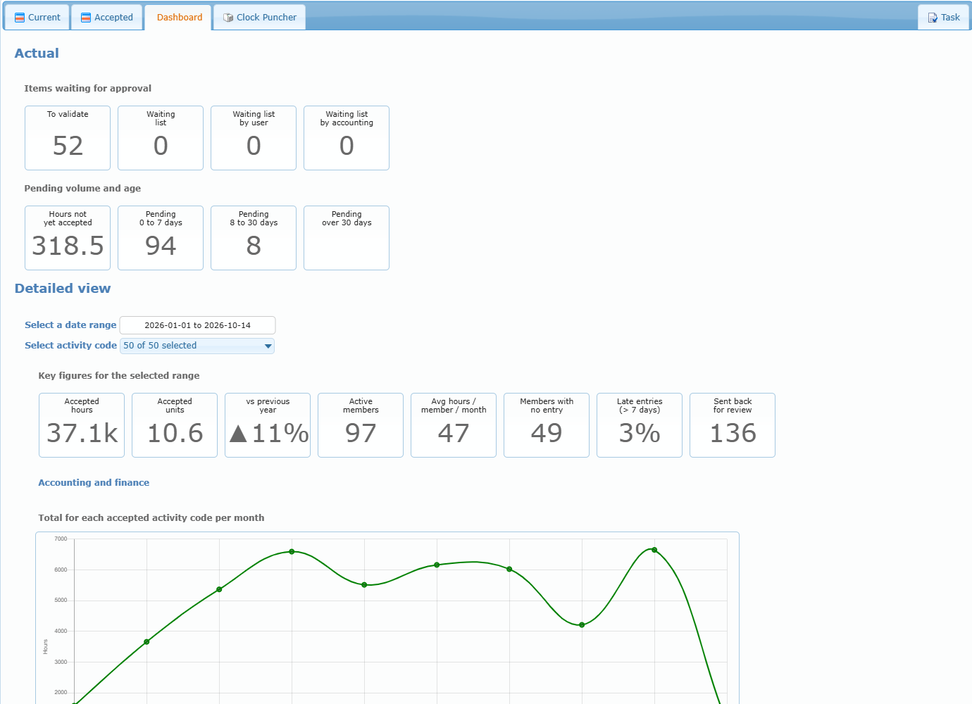This screenshot has height=704, width=972.
Task: Open the Active members tile
Action: pyautogui.click(x=361, y=425)
